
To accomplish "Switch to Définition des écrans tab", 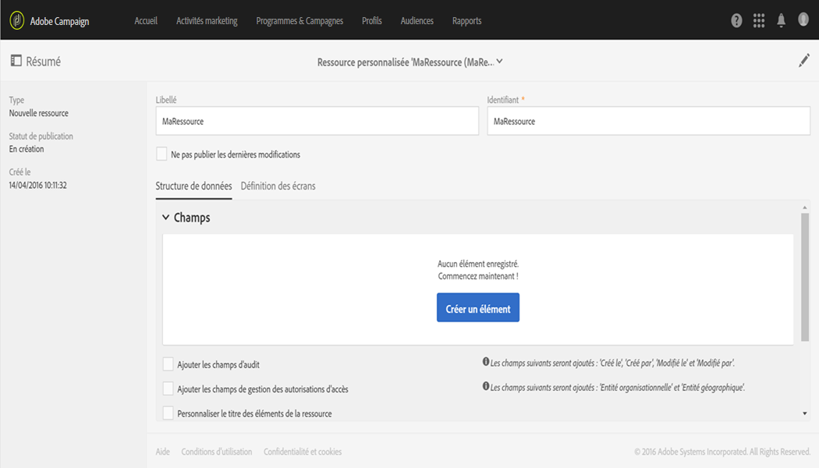I will coord(278,186).
